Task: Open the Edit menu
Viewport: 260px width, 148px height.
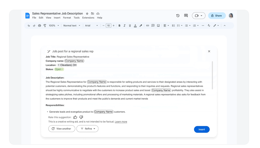Action: [x=41, y=18]
